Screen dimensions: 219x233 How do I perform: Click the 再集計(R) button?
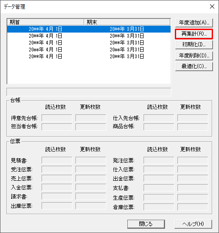point(194,34)
